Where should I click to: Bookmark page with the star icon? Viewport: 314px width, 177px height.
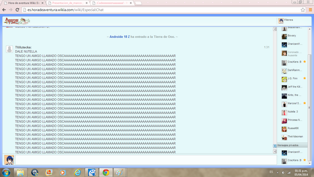coord(303,10)
